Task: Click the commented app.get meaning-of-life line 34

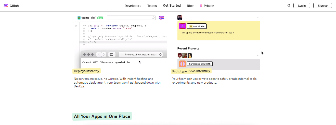Action: click(x=127, y=36)
